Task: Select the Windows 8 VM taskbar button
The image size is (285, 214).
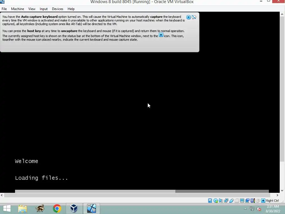Action: pos(91,208)
